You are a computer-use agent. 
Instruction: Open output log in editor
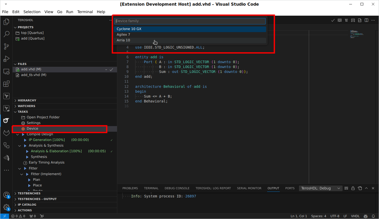point(360,188)
